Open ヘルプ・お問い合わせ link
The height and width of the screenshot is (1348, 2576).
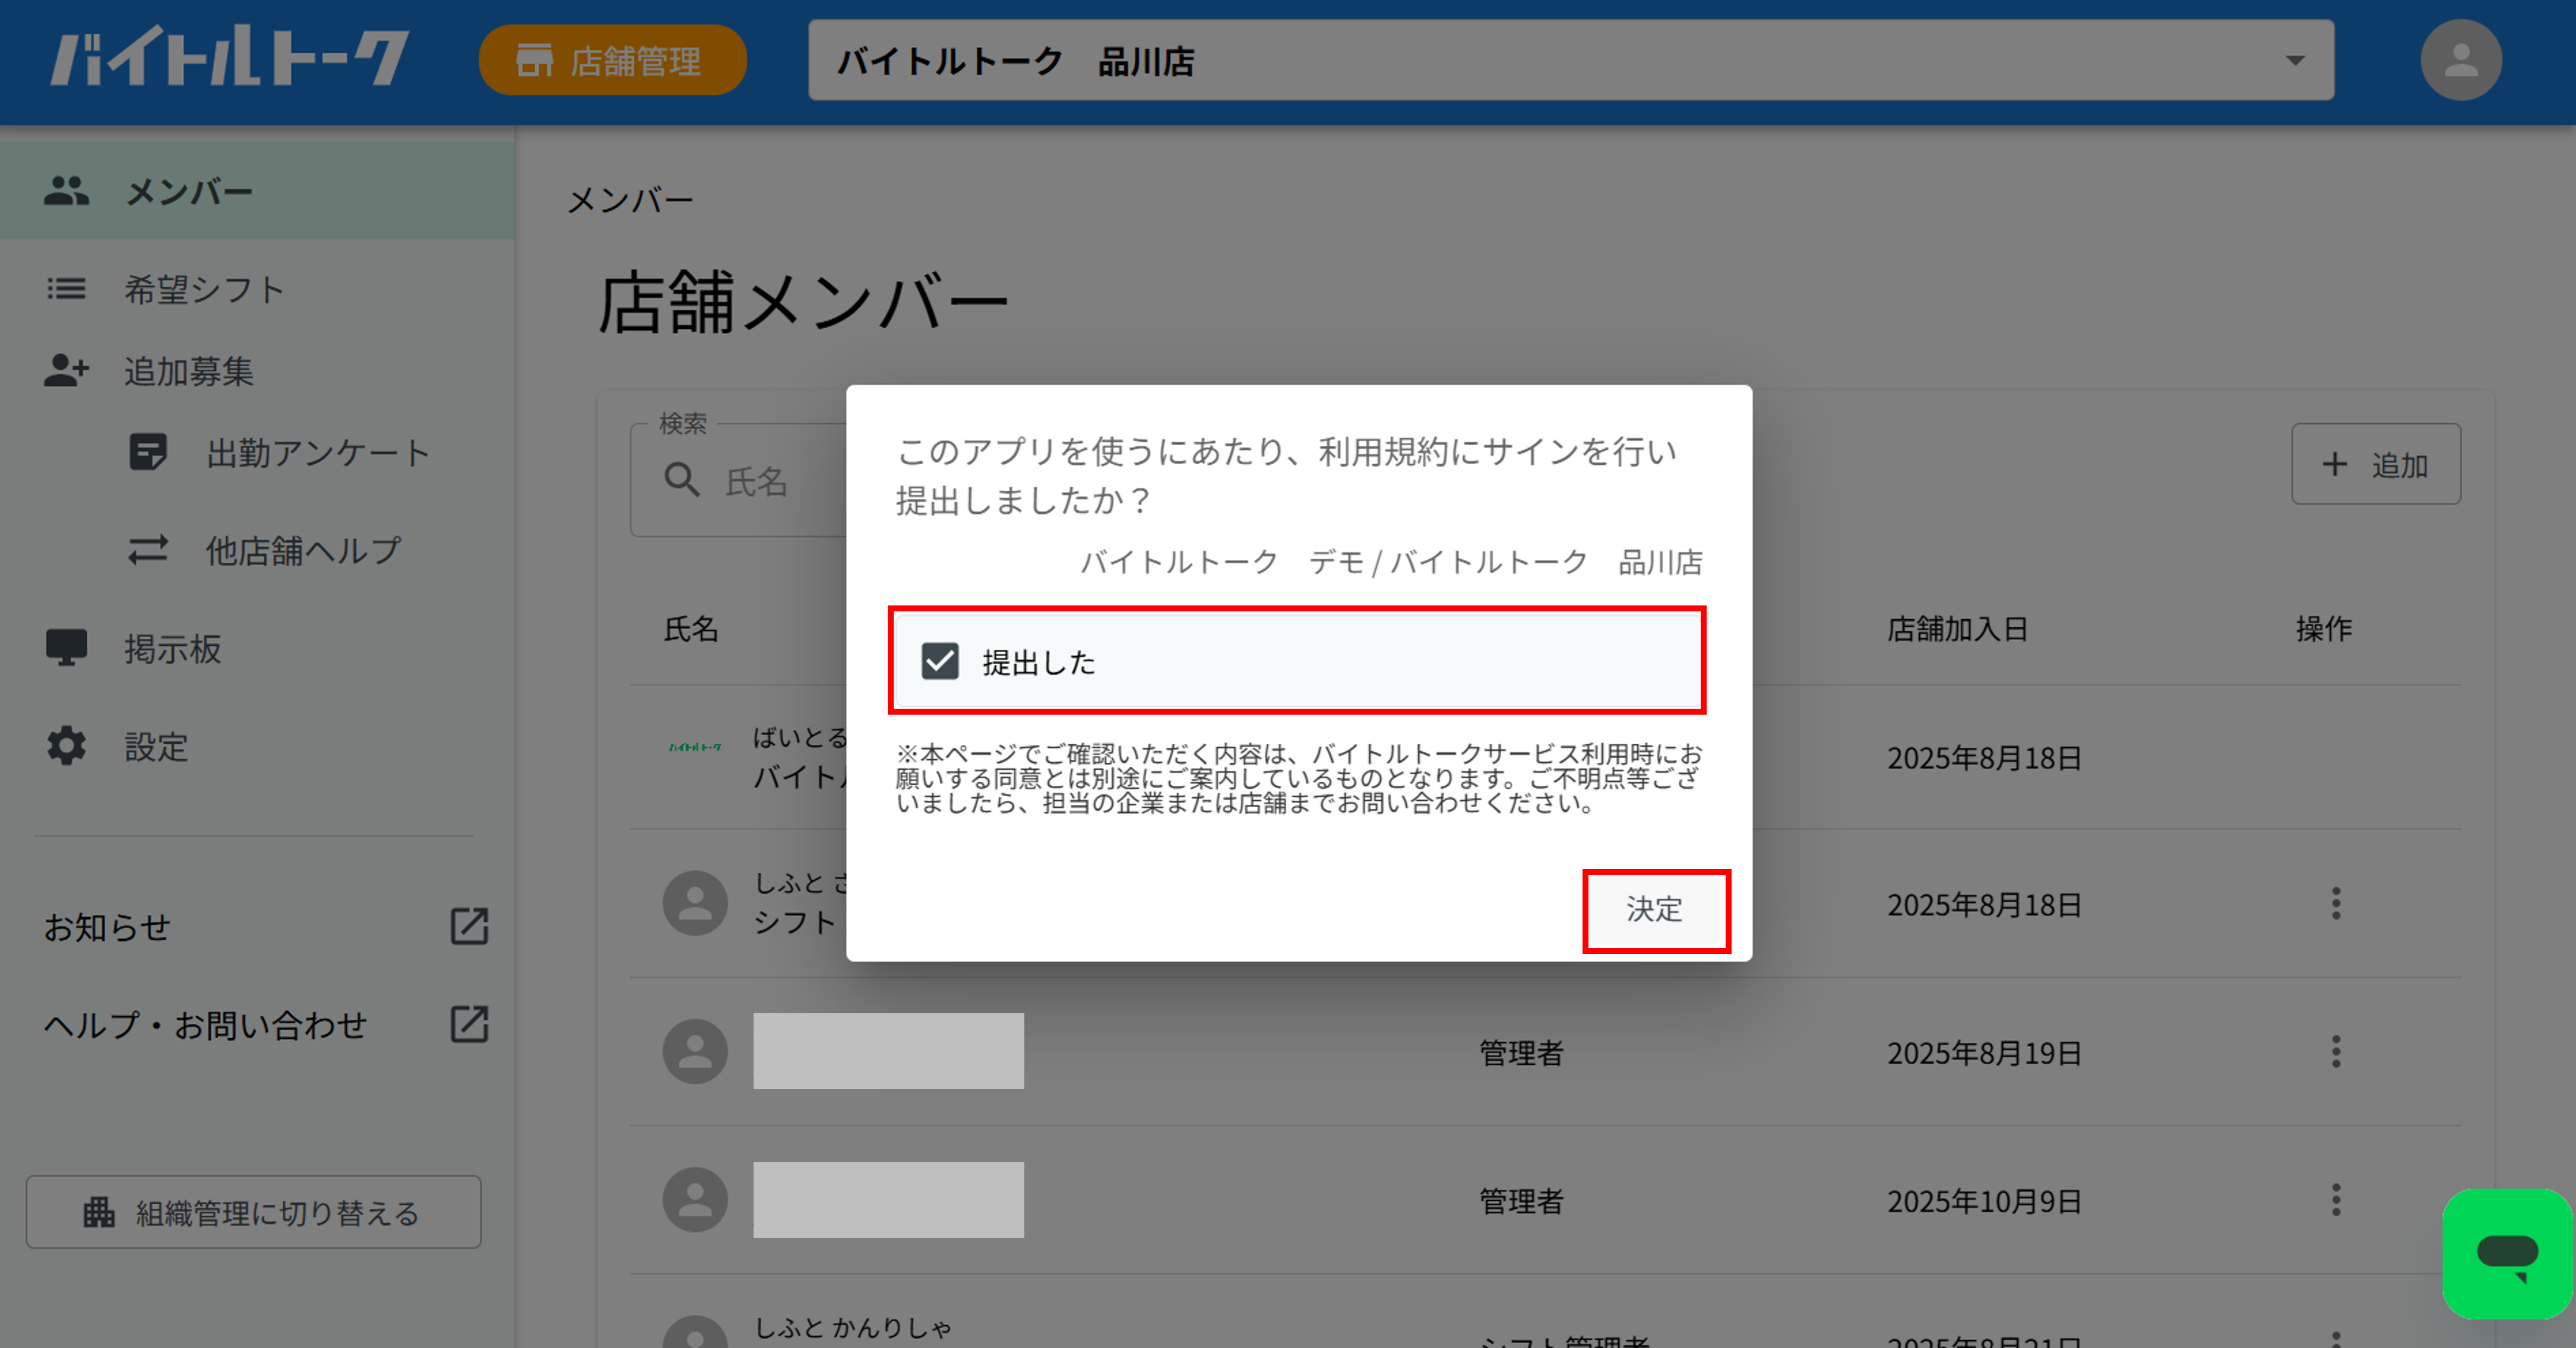[x=206, y=1025]
